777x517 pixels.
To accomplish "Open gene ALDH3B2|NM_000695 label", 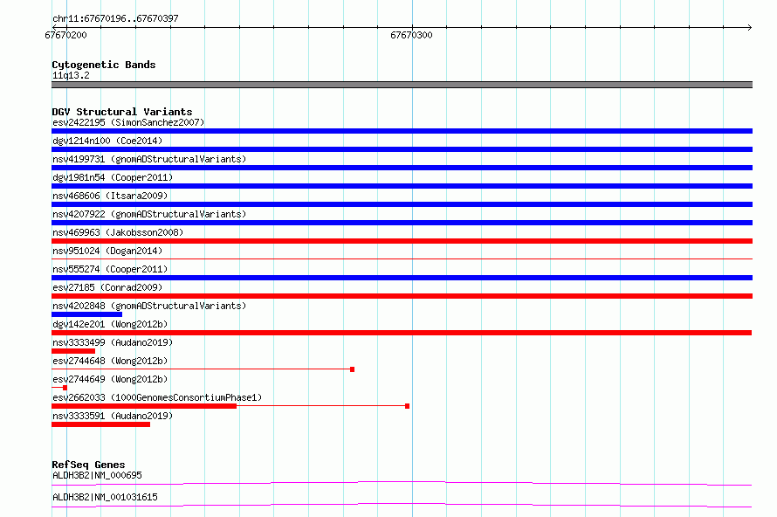I will click(97, 475).
